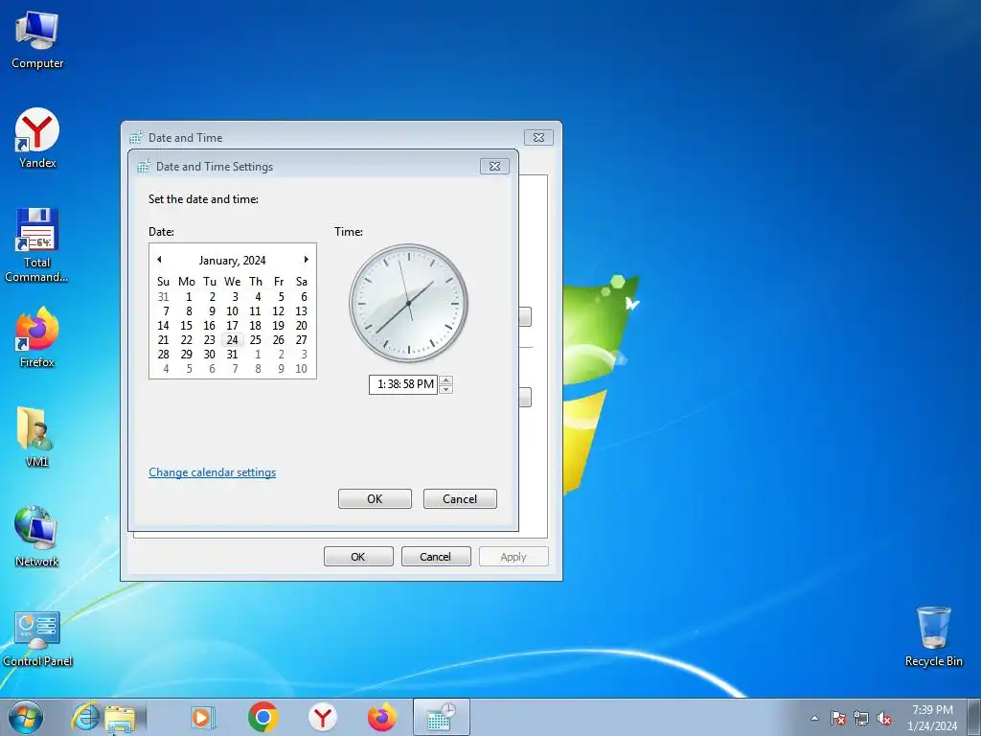Open the Windows Start menu
This screenshot has height=736, width=981.
coord(26,717)
